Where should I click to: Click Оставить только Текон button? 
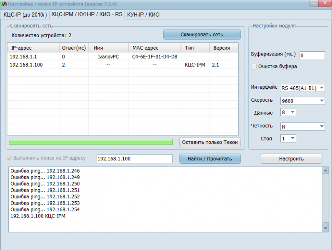[210, 142]
